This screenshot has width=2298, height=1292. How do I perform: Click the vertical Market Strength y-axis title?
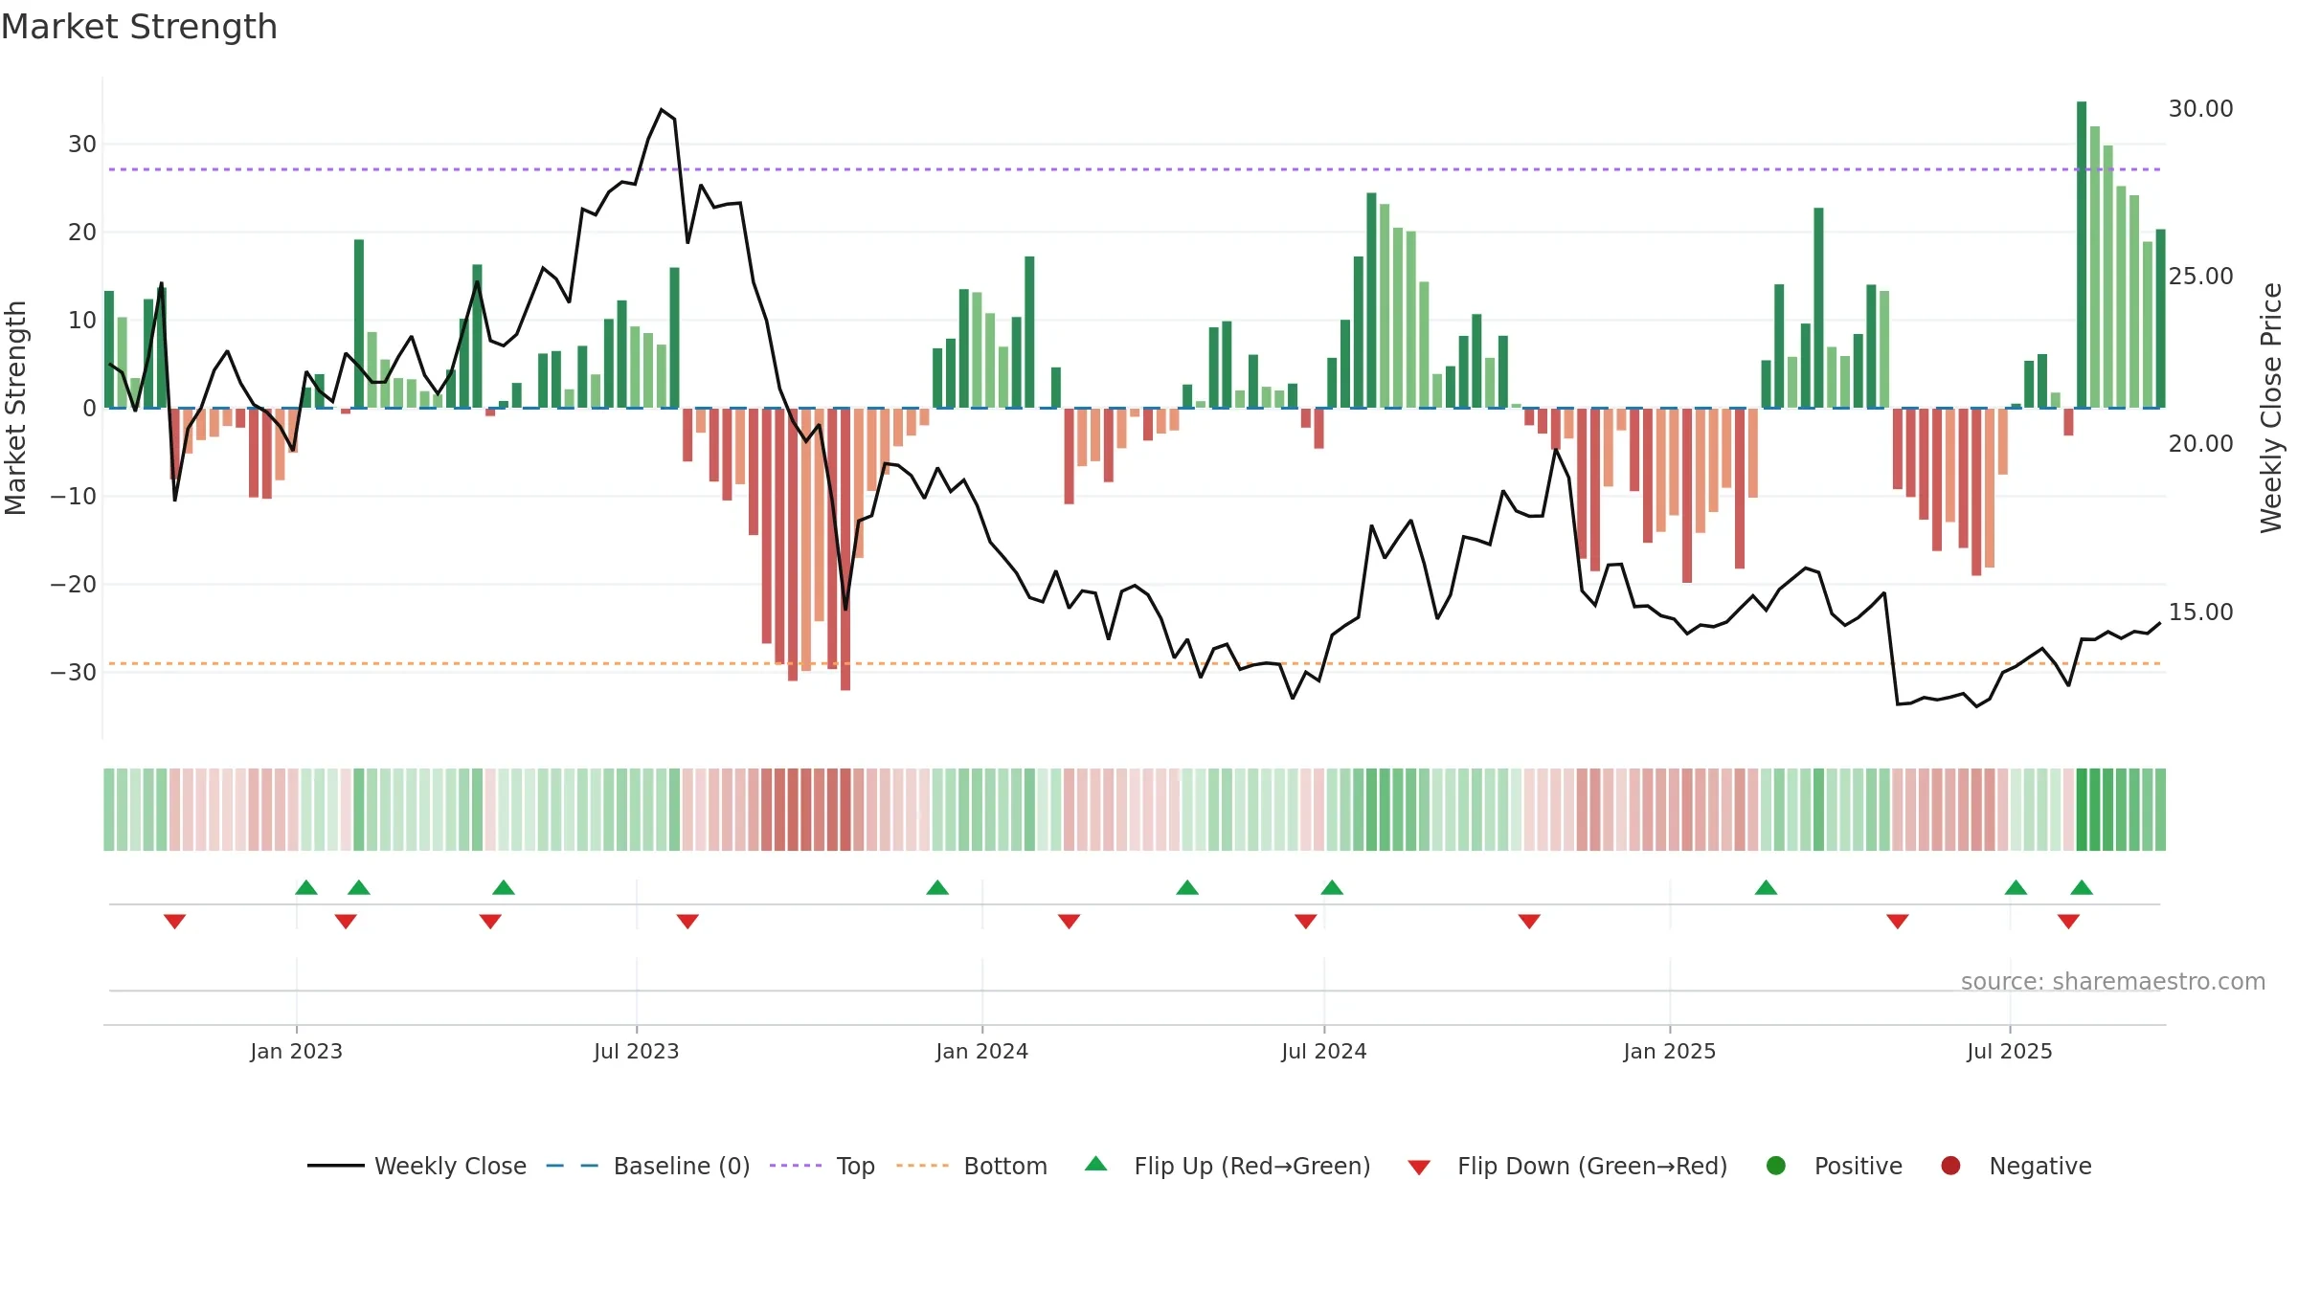[16, 408]
